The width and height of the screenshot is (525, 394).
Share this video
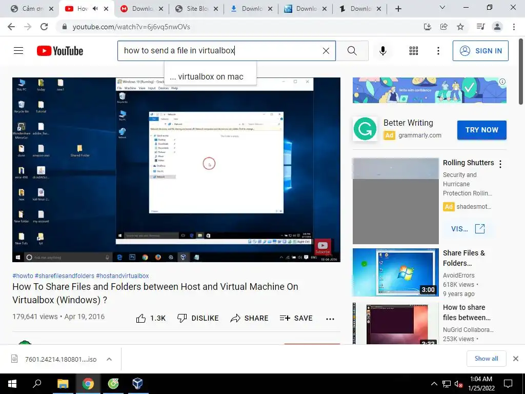[x=250, y=318]
